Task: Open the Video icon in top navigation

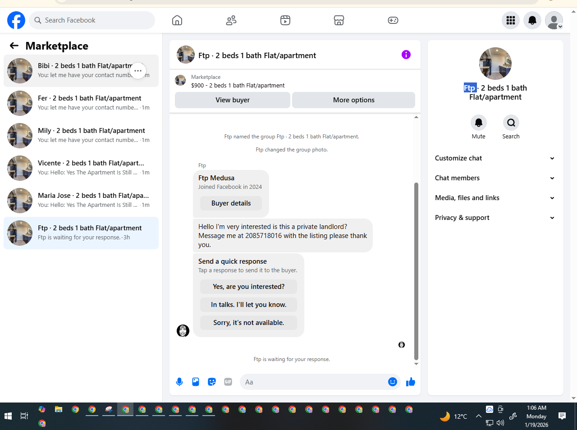Action: click(285, 20)
